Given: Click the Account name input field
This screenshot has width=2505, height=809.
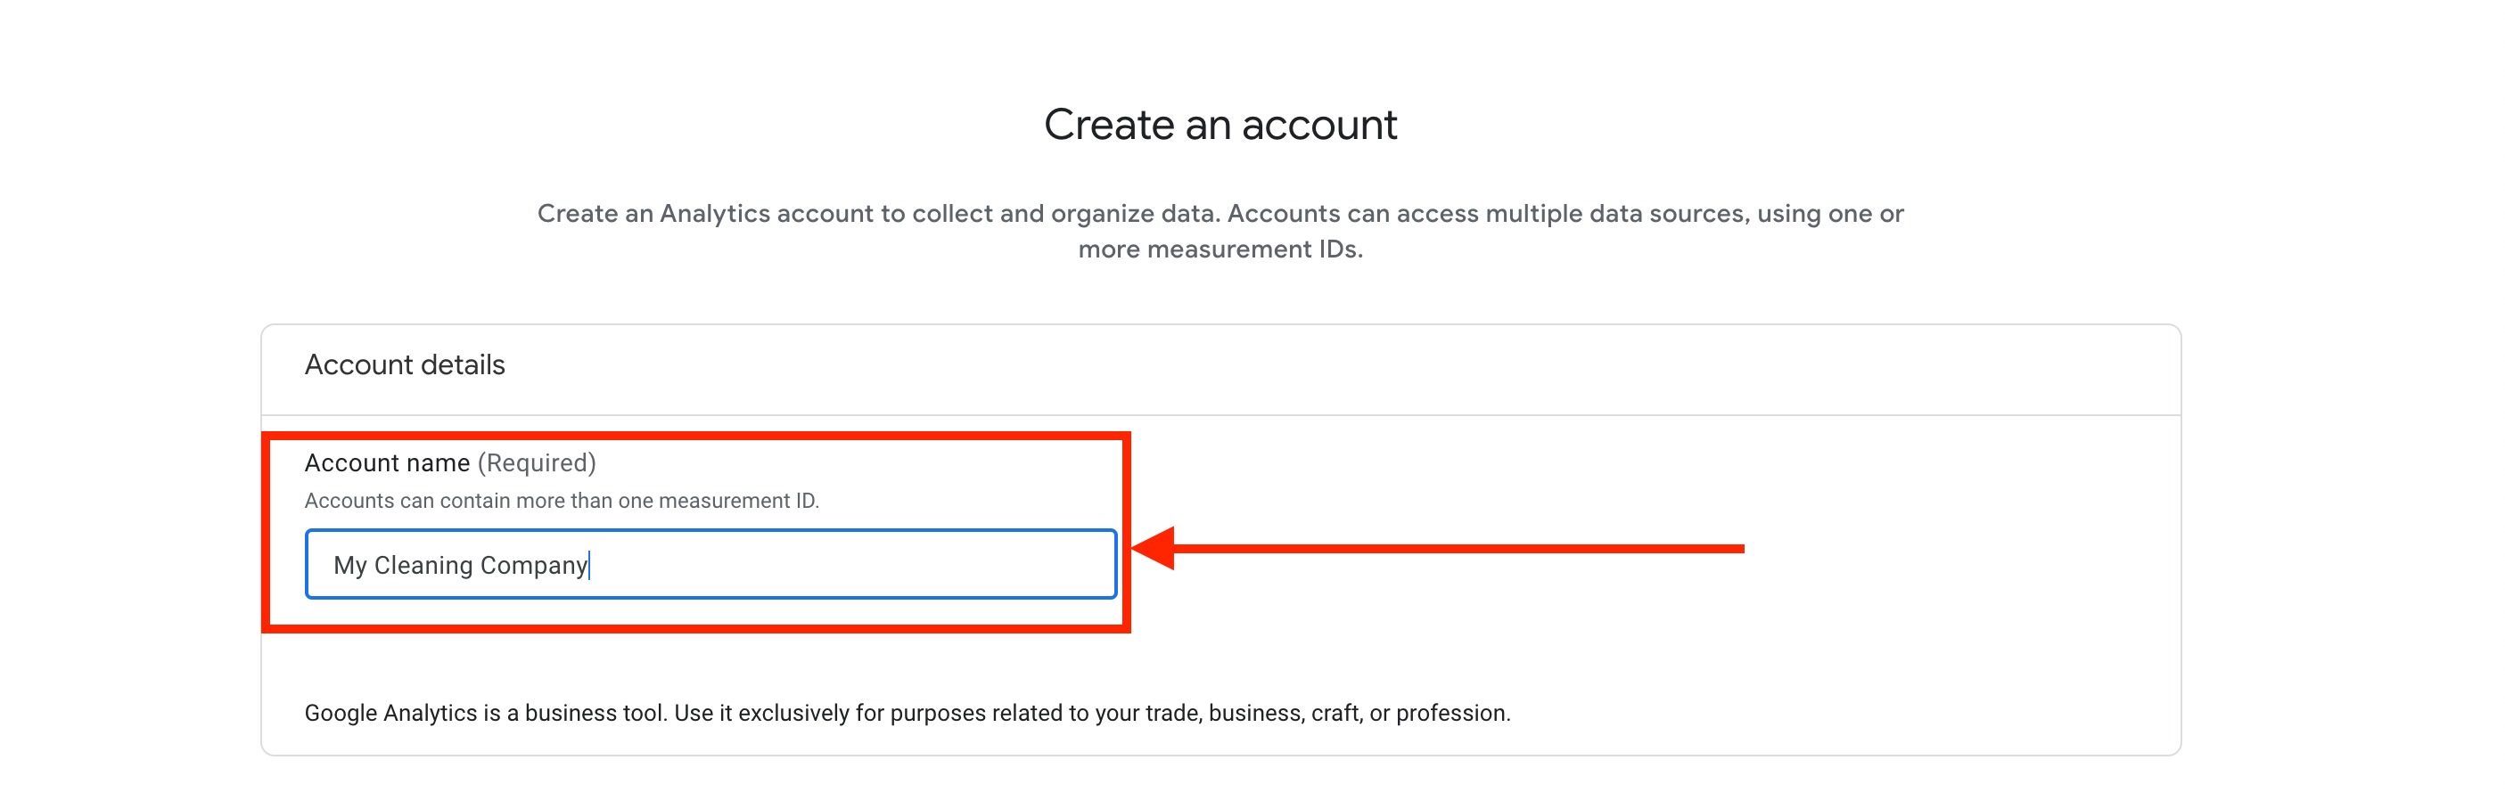Looking at the screenshot, I should (x=710, y=564).
